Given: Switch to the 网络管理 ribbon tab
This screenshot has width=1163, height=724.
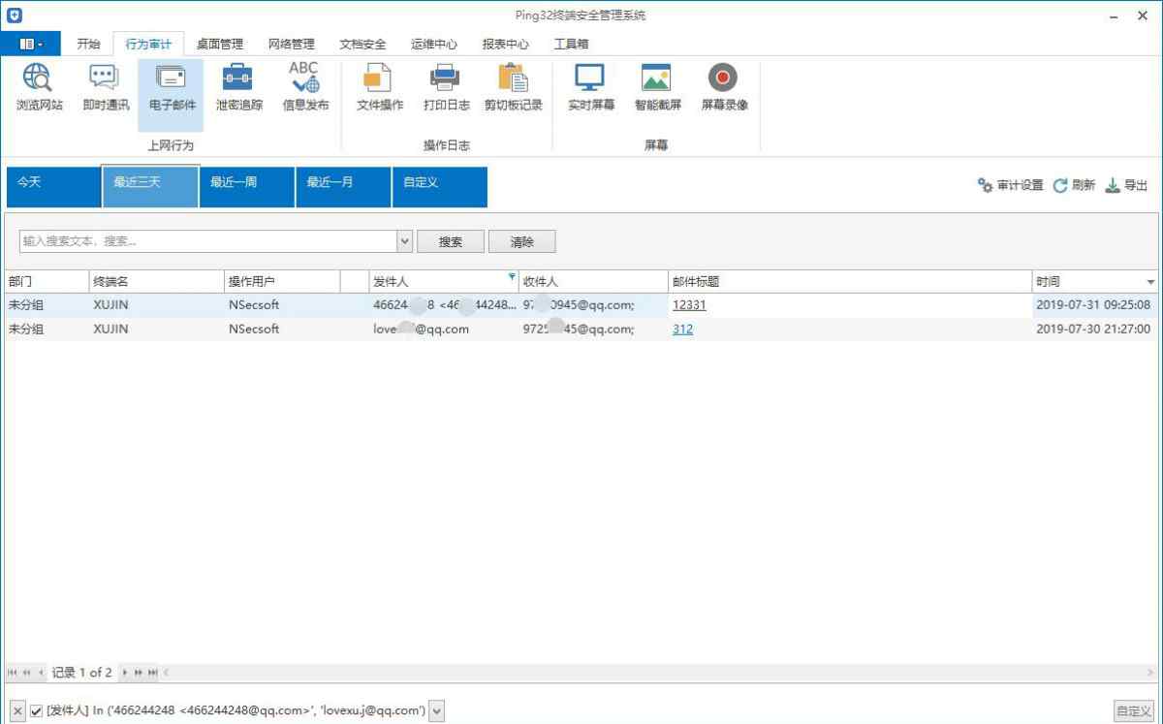Looking at the screenshot, I should [x=292, y=44].
